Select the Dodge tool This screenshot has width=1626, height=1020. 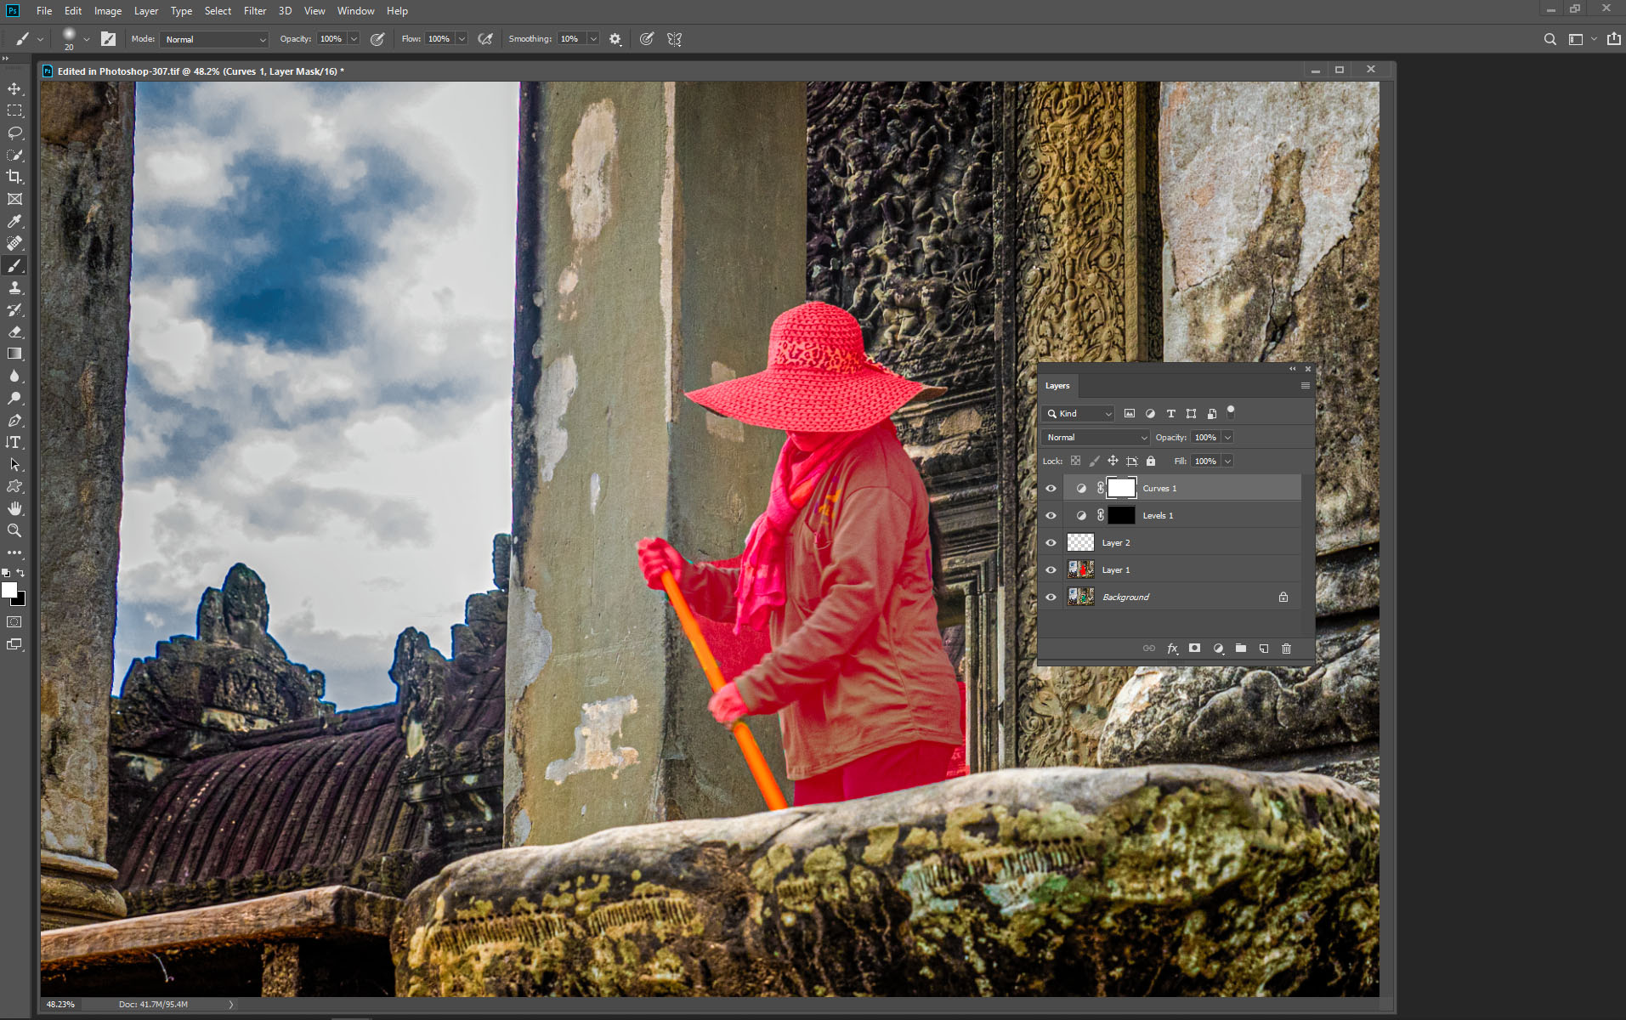point(14,398)
